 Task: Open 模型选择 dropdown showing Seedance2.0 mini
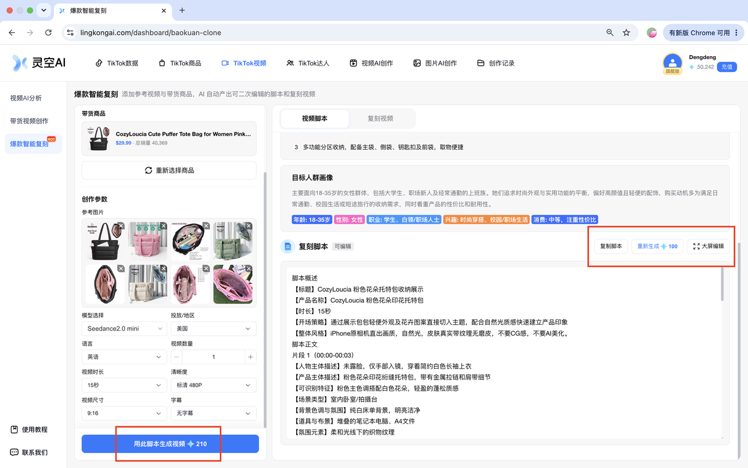pyautogui.click(x=124, y=329)
